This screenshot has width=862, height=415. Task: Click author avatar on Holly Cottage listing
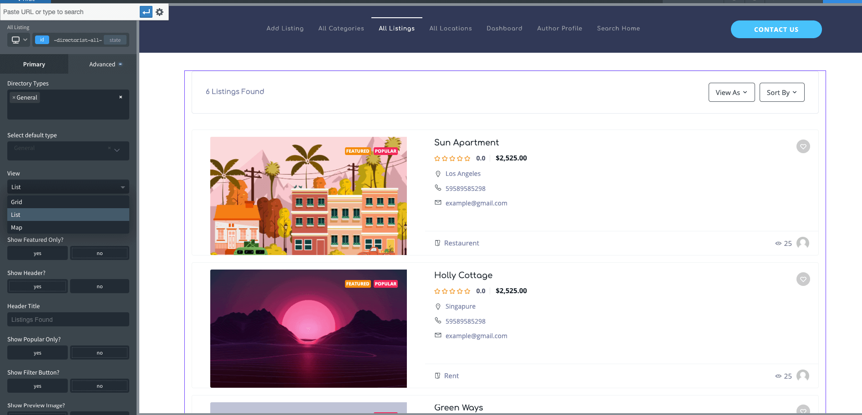[x=803, y=376]
